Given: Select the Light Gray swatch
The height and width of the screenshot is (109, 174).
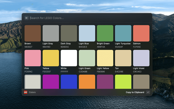Looking at the screenshot, I should pos(51,33).
